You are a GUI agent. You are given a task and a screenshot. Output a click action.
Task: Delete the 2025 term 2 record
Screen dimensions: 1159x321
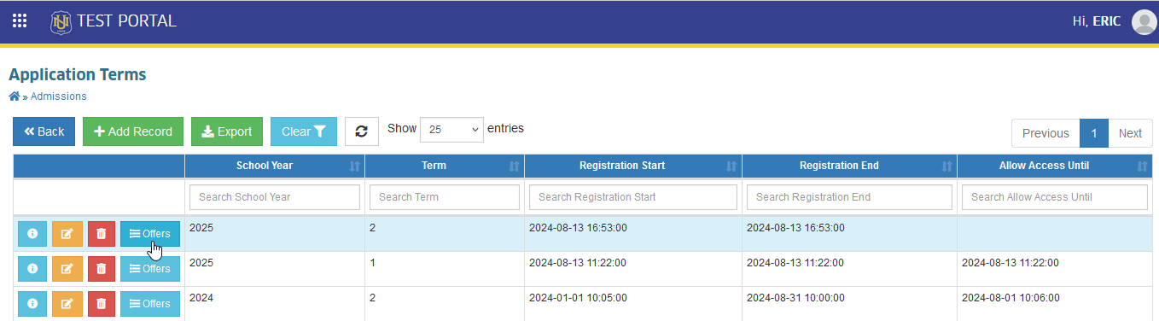[x=102, y=234]
